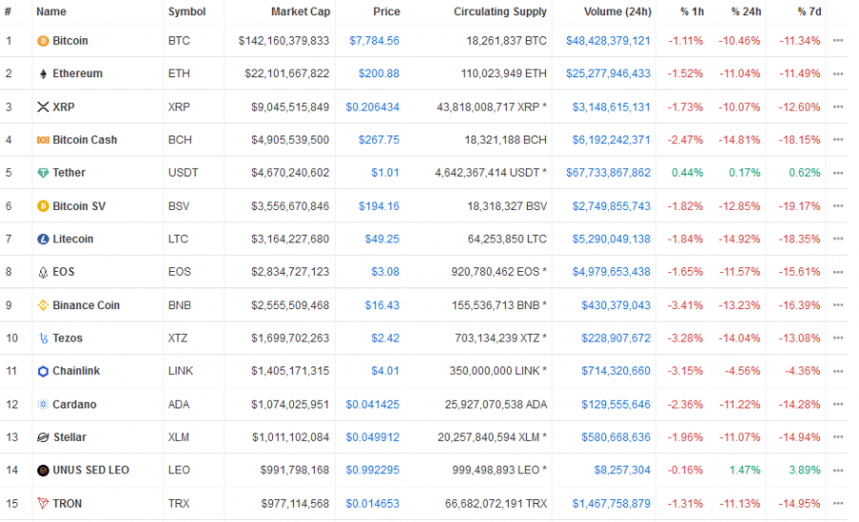This screenshot has height=522, width=859.
Task: Click the Tether green gem icon
Action: [43, 173]
